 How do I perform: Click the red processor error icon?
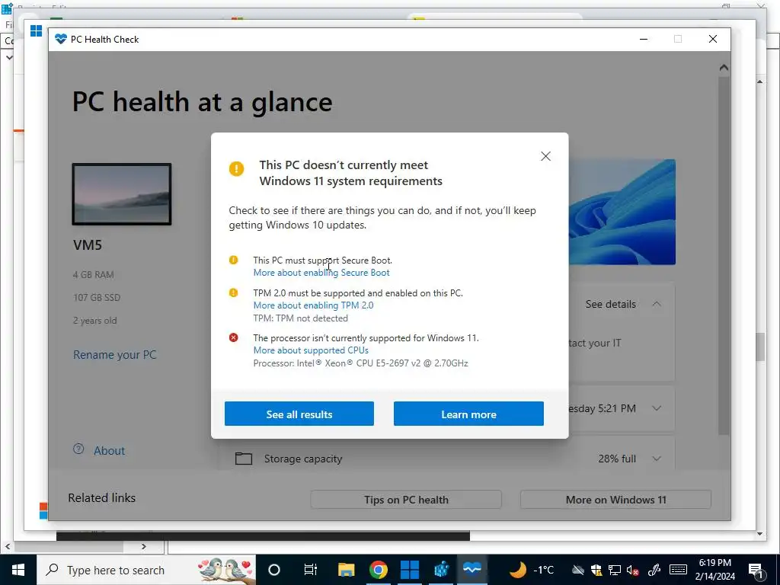click(233, 337)
